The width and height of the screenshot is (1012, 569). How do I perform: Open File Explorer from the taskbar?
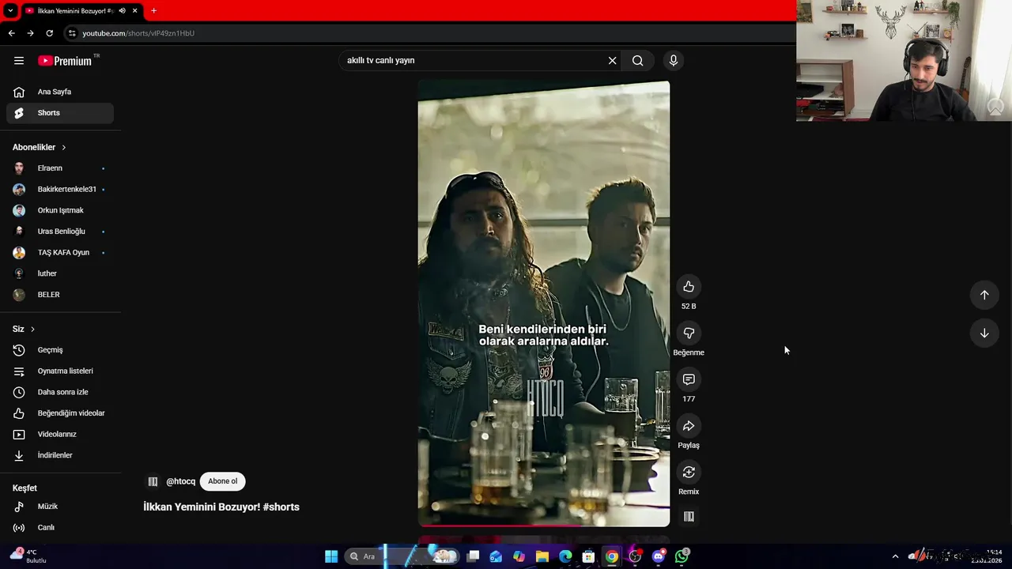[x=542, y=556]
